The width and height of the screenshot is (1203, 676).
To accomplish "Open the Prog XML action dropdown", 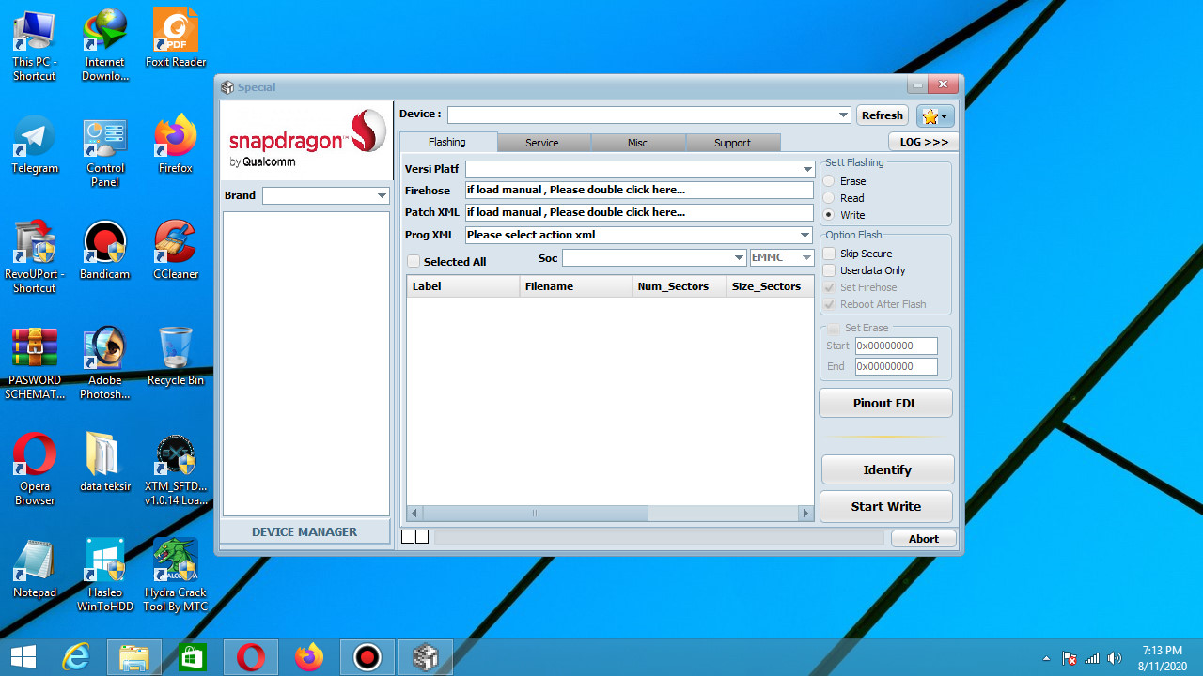I will pos(805,235).
